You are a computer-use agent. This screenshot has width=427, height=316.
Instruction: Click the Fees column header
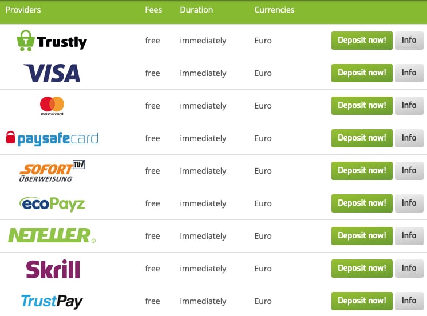tap(153, 10)
